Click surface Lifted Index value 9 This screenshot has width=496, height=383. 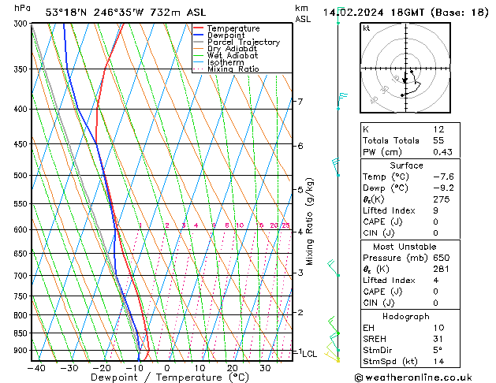tap(436, 210)
